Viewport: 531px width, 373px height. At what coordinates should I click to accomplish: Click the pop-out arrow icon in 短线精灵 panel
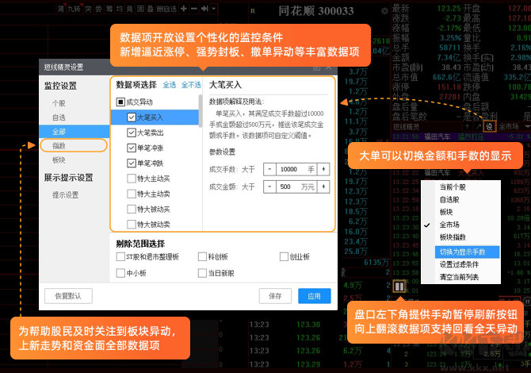[x=478, y=127]
